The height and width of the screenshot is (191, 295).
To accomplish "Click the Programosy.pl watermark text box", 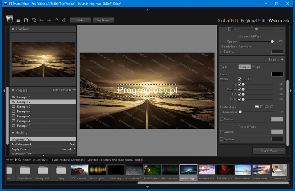I will (147, 90).
